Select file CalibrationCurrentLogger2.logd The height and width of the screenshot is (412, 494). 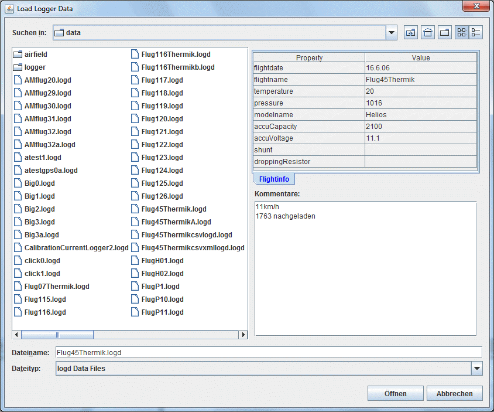tap(76, 248)
